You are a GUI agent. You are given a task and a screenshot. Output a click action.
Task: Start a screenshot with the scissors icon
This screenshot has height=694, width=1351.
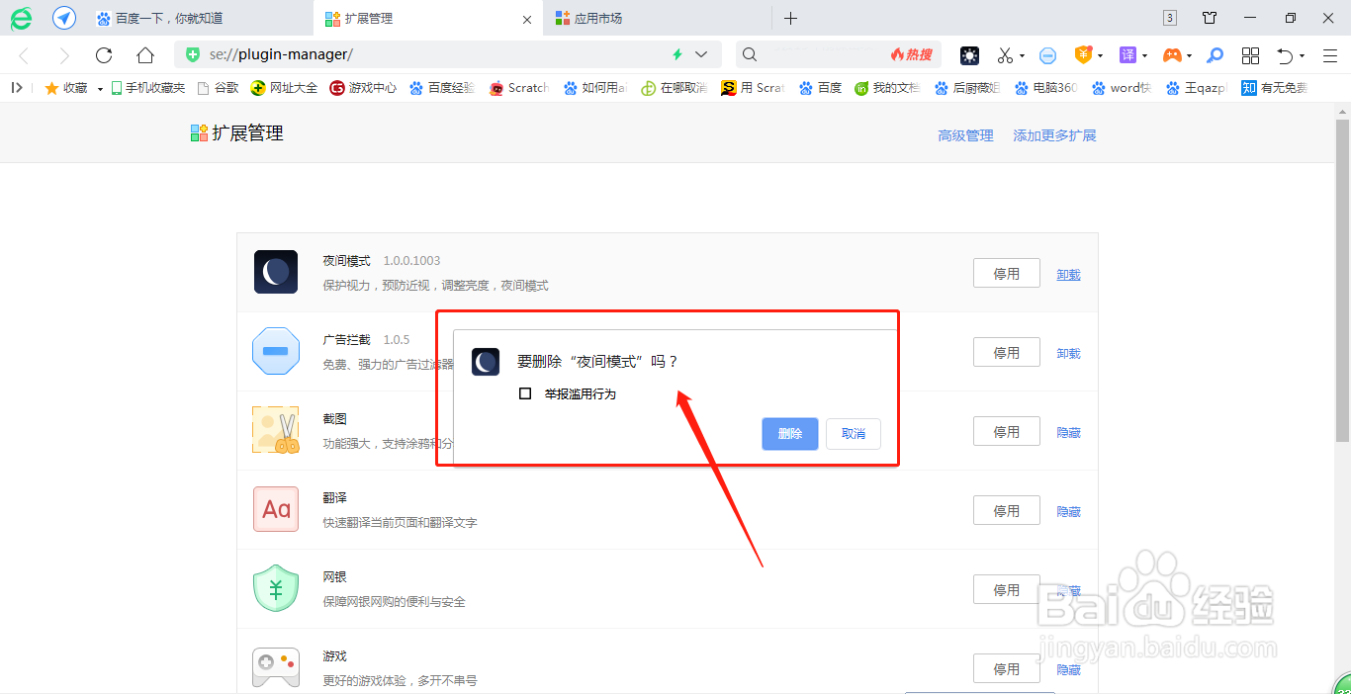point(1005,55)
